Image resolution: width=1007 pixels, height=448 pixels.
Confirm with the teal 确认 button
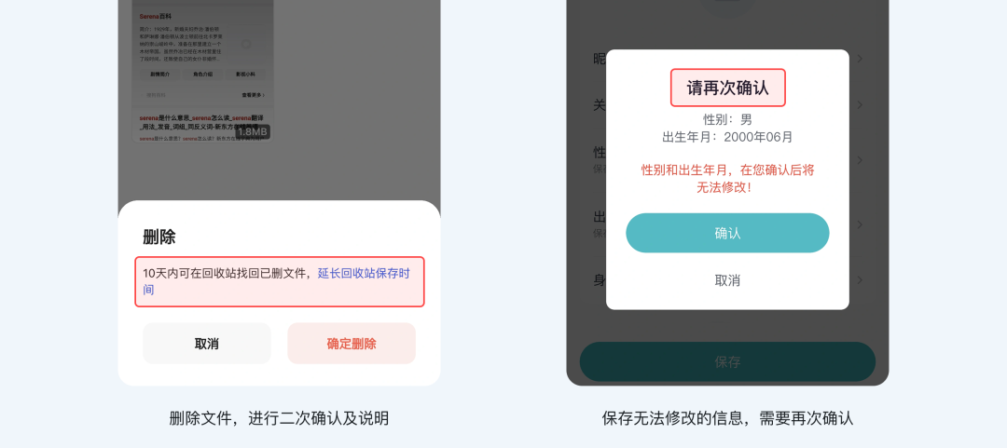pos(727,233)
